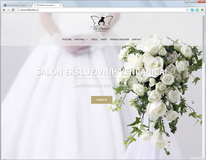Image resolution: width=206 pixels, height=160 pixels.
Task: Reload the page with refresh icon
Action: tap(13, 10)
